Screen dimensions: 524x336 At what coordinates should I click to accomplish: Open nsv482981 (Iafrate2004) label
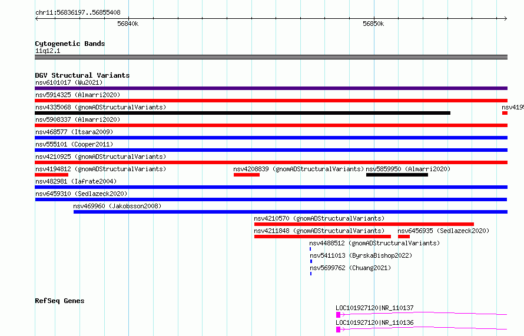(x=76, y=181)
